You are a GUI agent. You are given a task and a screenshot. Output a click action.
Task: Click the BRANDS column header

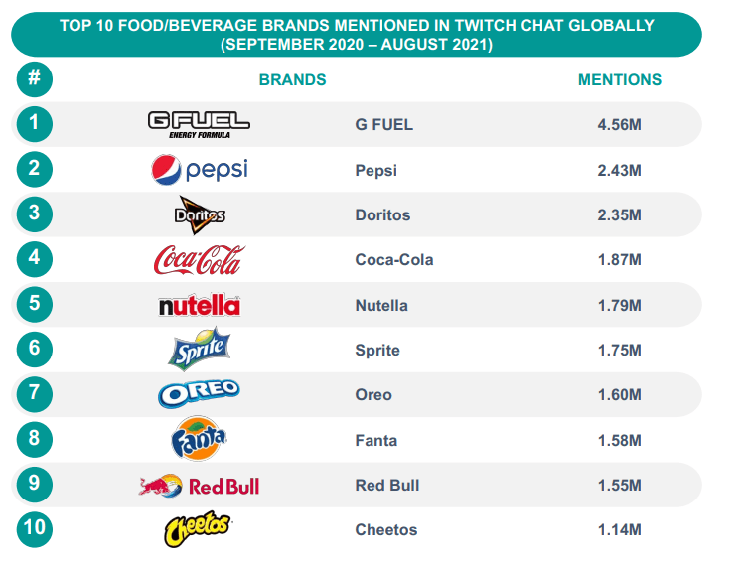coord(292,79)
